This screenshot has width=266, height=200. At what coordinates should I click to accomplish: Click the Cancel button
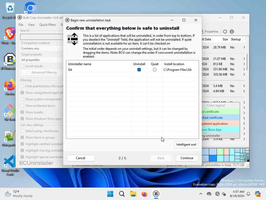pyautogui.click(x=81, y=158)
